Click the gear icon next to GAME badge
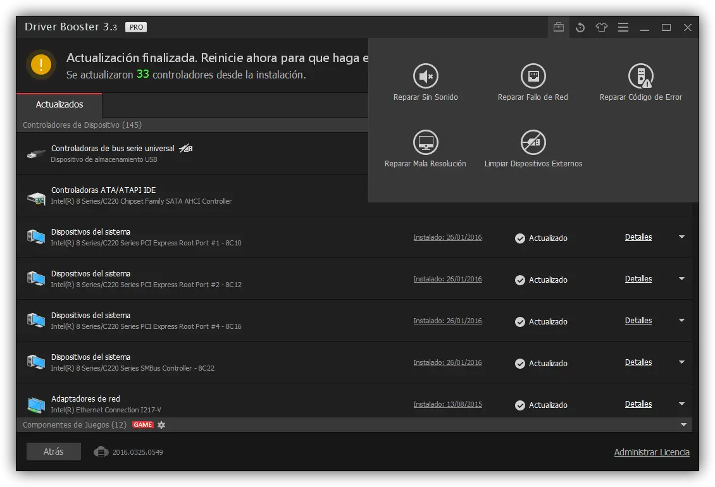715x487 pixels. pyautogui.click(x=161, y=425)
